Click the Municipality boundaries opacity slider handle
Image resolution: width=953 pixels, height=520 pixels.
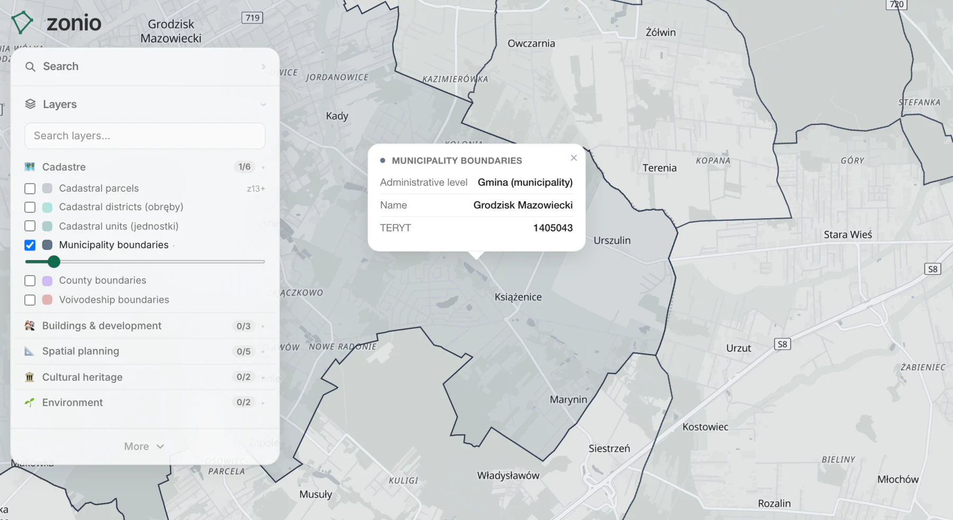[53, 262]
